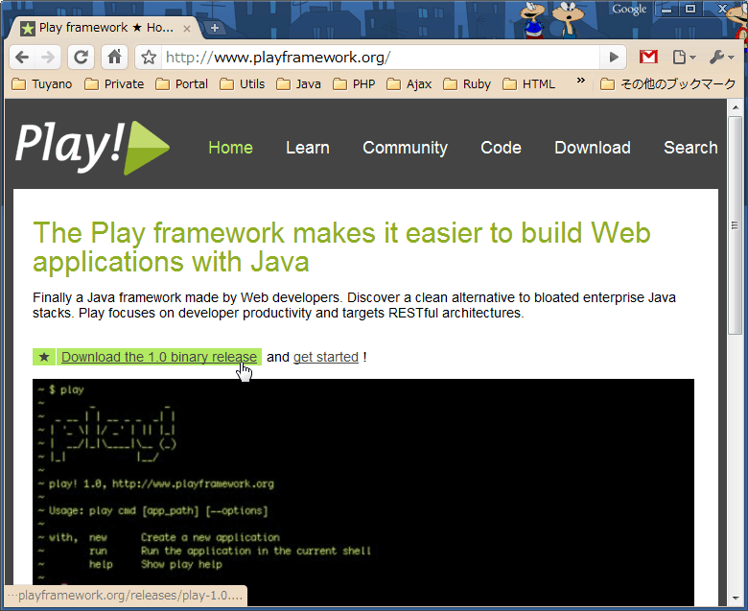Click the terminal screenshot image
Image resolution: width=748 pixels, height=611 pixels.
click(363, 492)
